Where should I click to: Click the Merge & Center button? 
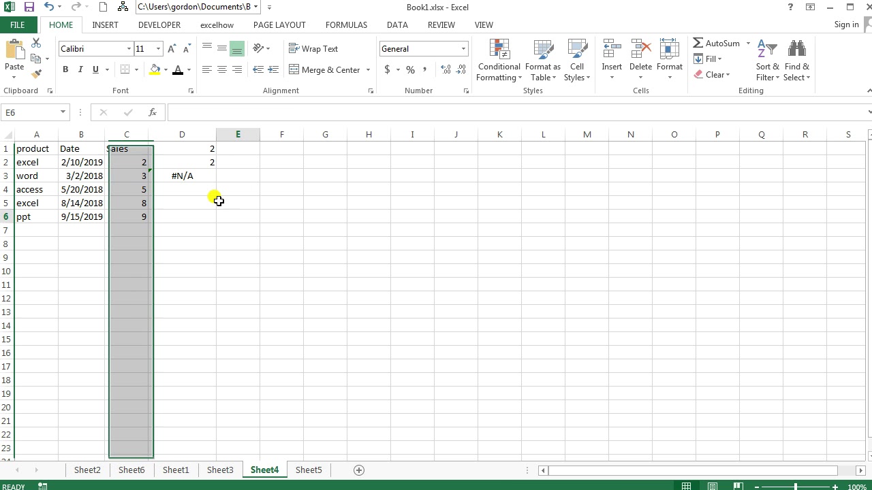[324, 69]
